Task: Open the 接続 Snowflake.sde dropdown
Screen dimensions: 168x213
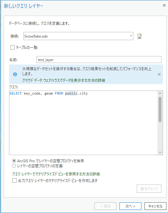Action: [x=131, y=36]
